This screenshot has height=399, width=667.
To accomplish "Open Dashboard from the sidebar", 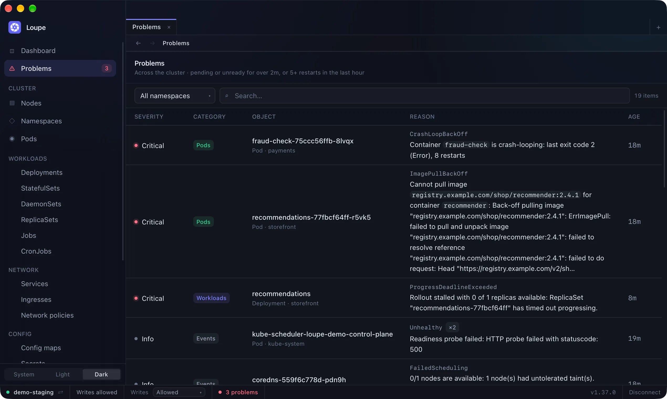I will pyautogui.click(x=60, y=51).
